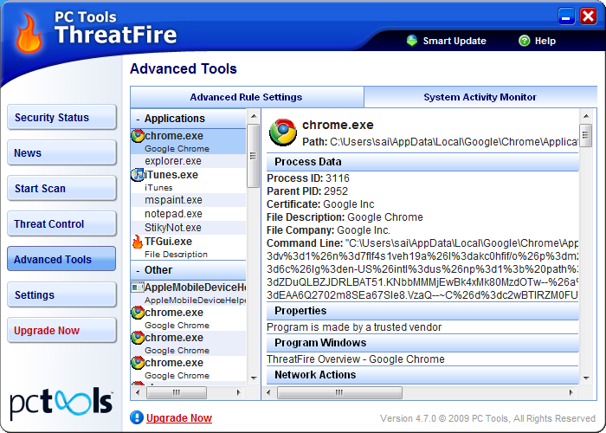Click 'Program is made by a trusted vendor'
This screenshot has width=606, height=433.
(354, 327)
